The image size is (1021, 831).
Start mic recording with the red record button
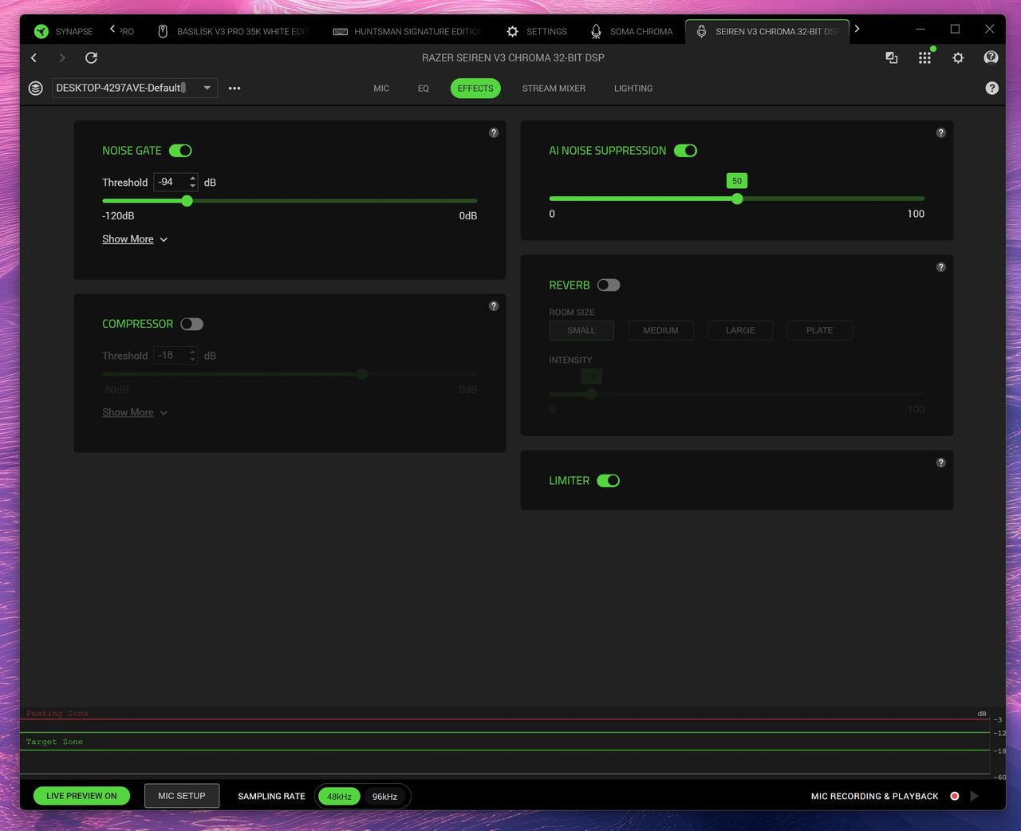click(x=954, y=796)
